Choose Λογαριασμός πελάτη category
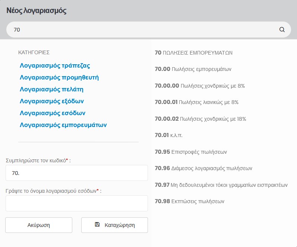Viewport: 297px width, 247px height. (51, 90)
